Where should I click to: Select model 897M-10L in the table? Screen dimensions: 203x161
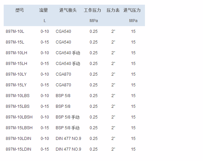point(15,31)
